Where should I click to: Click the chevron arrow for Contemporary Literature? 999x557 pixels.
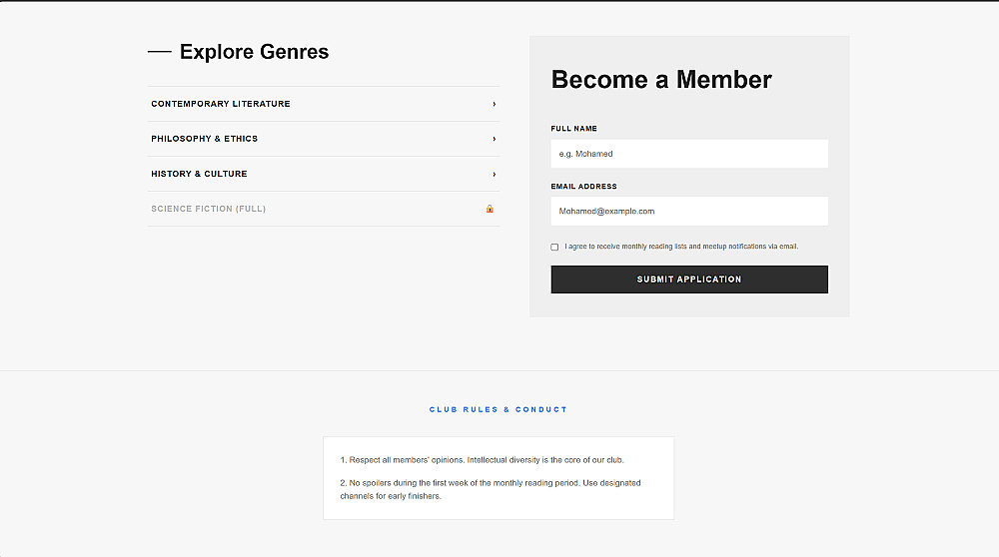coord(494,104)
